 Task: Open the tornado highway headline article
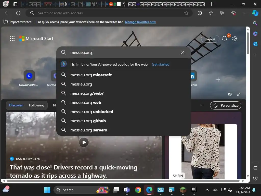pos(74,171)
